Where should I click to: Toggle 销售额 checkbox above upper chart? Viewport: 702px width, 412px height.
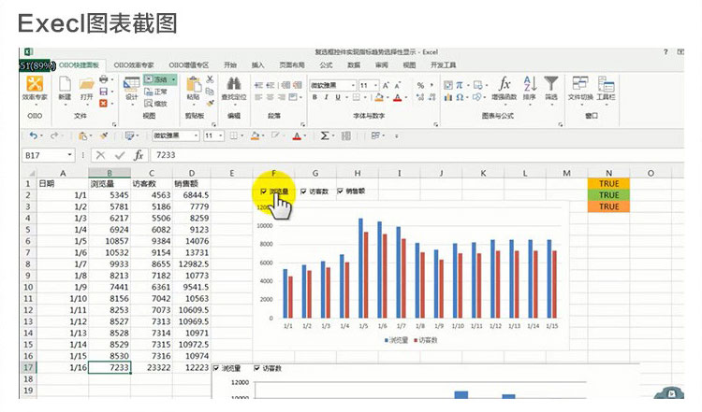pyautogui.click(x=340, y=191)
